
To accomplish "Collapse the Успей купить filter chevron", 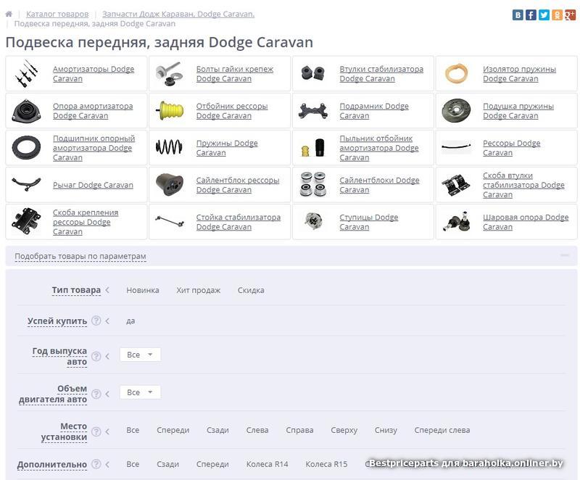I will 107,321.
